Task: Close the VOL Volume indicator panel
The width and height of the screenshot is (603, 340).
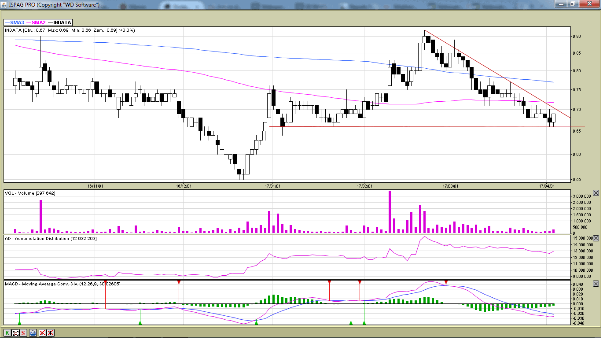Action: 596,193
